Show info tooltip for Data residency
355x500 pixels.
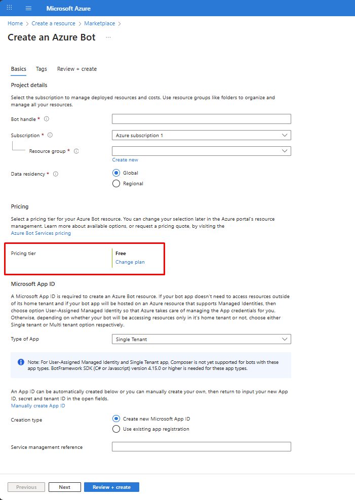[x=56, y=174]
